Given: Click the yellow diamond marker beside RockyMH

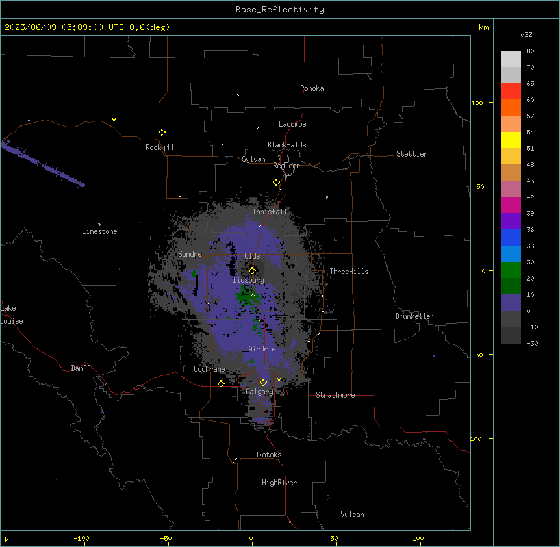Looking at the screenshot, I should point(162,133).
